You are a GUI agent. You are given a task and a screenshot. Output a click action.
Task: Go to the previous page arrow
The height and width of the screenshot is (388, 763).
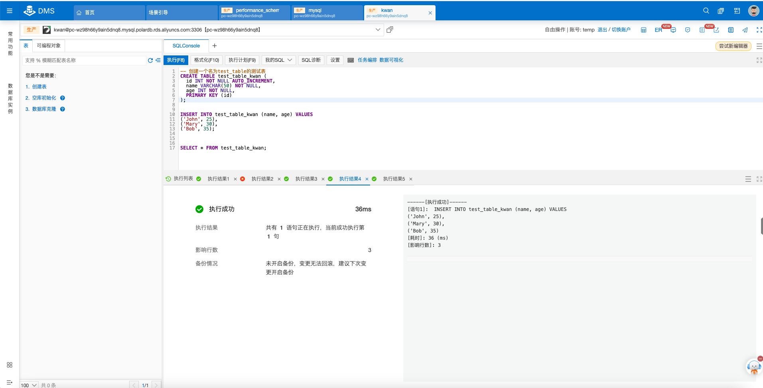point(134,385)
